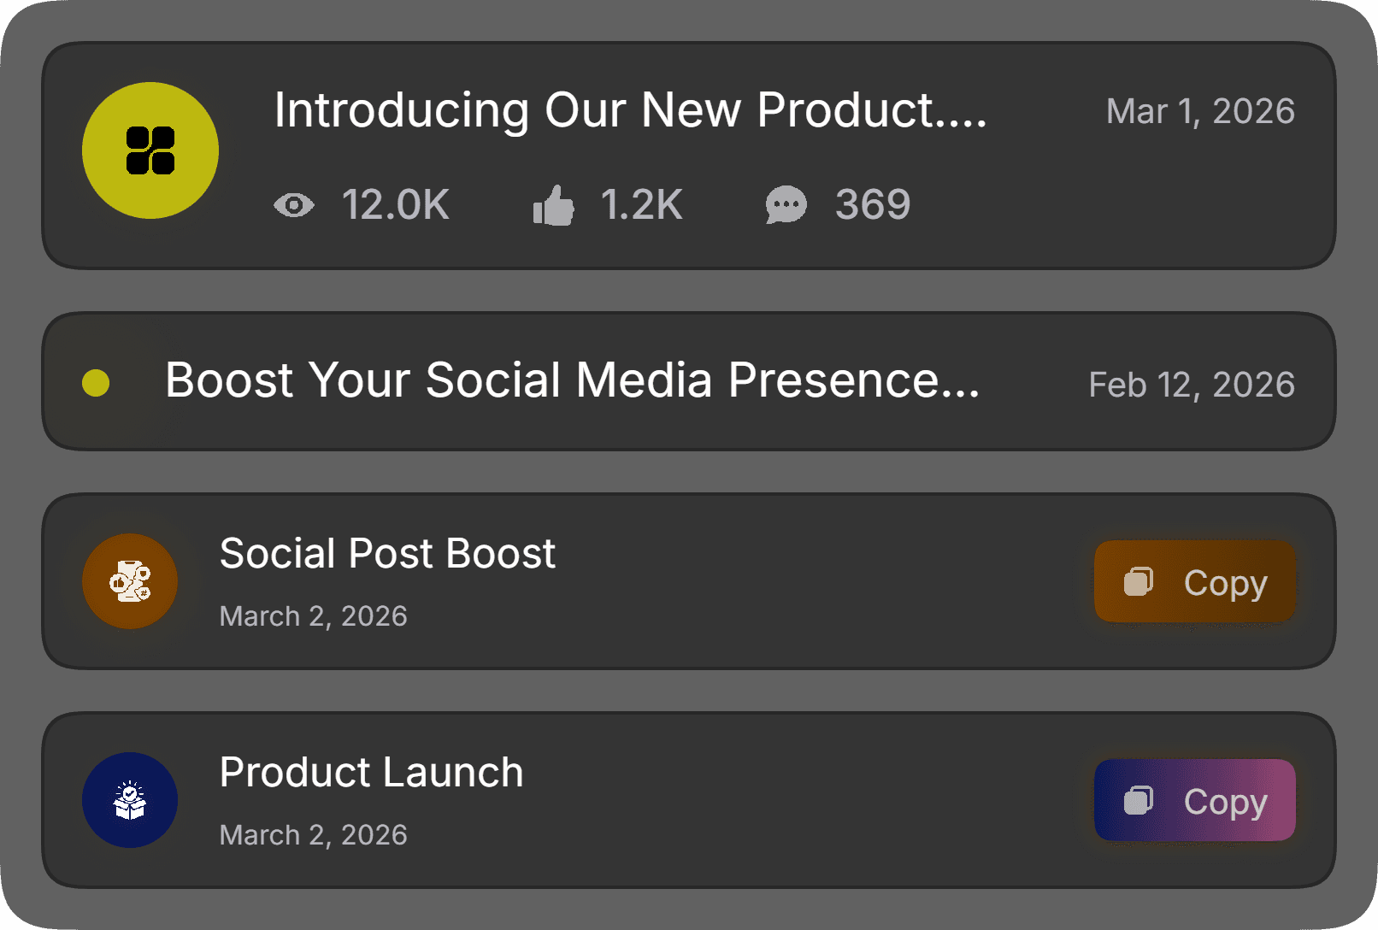
Task: Click the 1.2K likes count
Action: coord(641,204)
